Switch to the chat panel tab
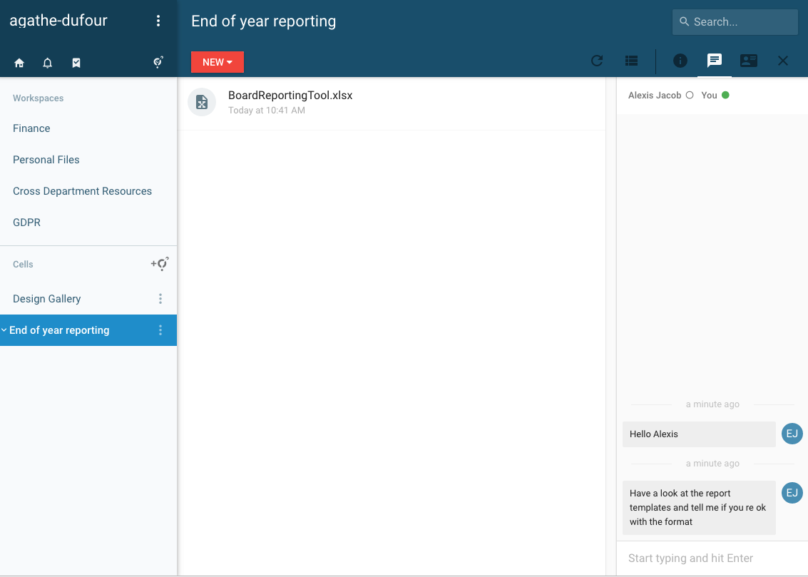Viewport: 808px width, 577px height. [714, 61]
